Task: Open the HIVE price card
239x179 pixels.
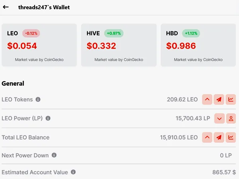Action: 119,45
